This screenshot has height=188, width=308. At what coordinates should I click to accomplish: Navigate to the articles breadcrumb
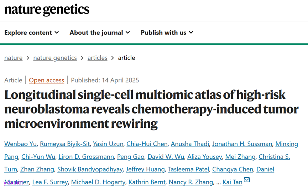pos(97,58)
